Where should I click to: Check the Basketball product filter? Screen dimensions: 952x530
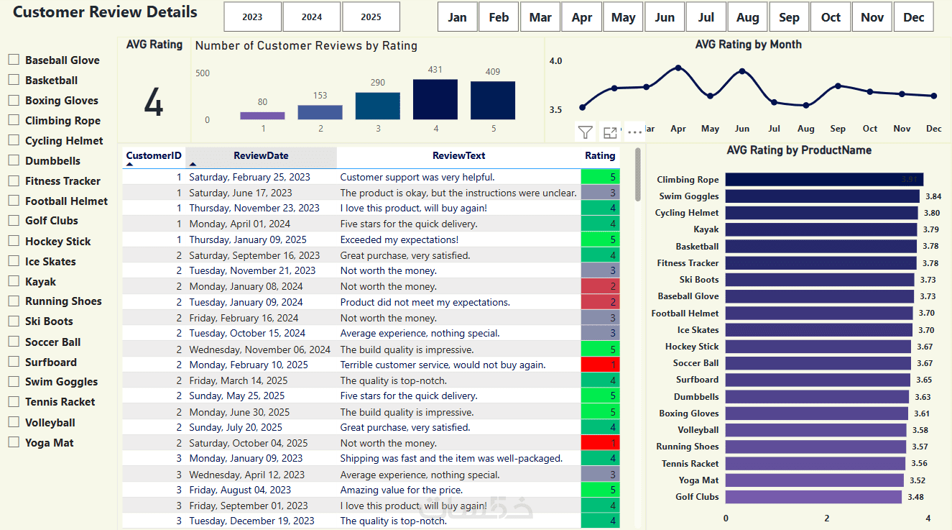pyautogui.click(x=14, y=80)
